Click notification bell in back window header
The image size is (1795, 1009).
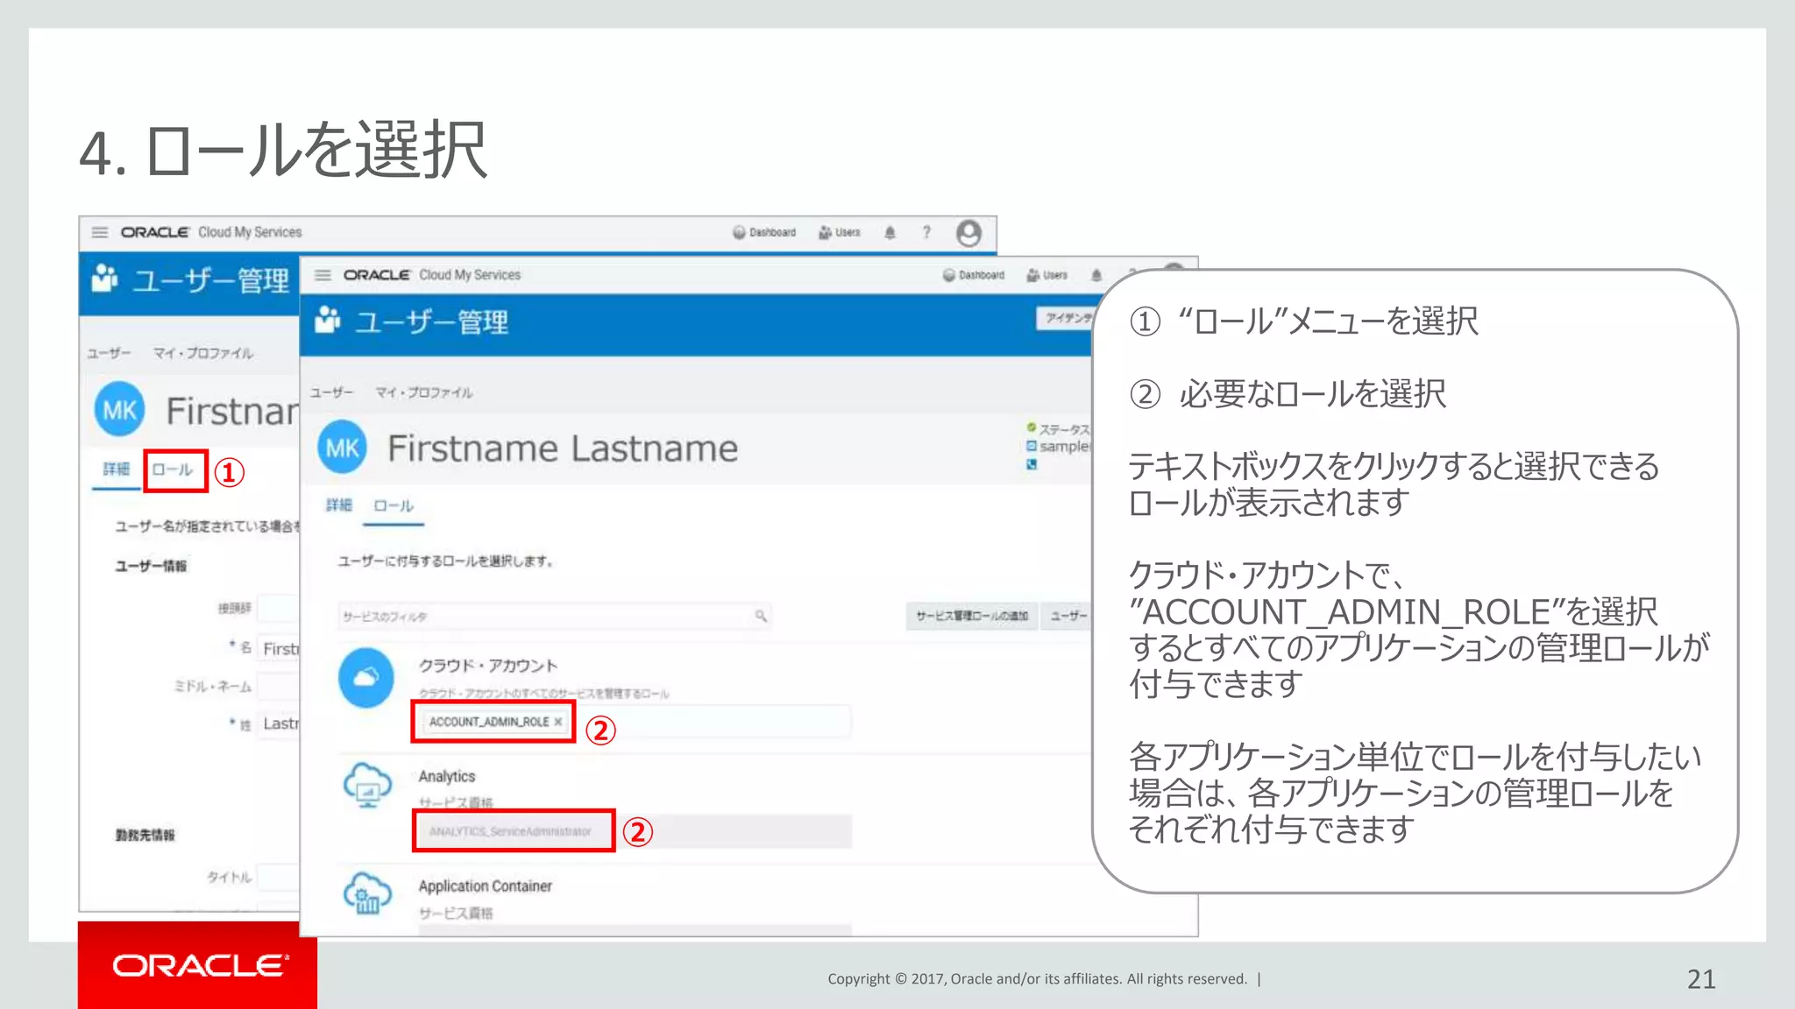pos(890,232)
